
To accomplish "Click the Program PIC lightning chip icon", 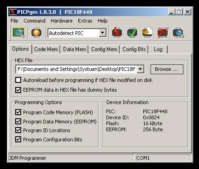I will (x=117, y=33).
